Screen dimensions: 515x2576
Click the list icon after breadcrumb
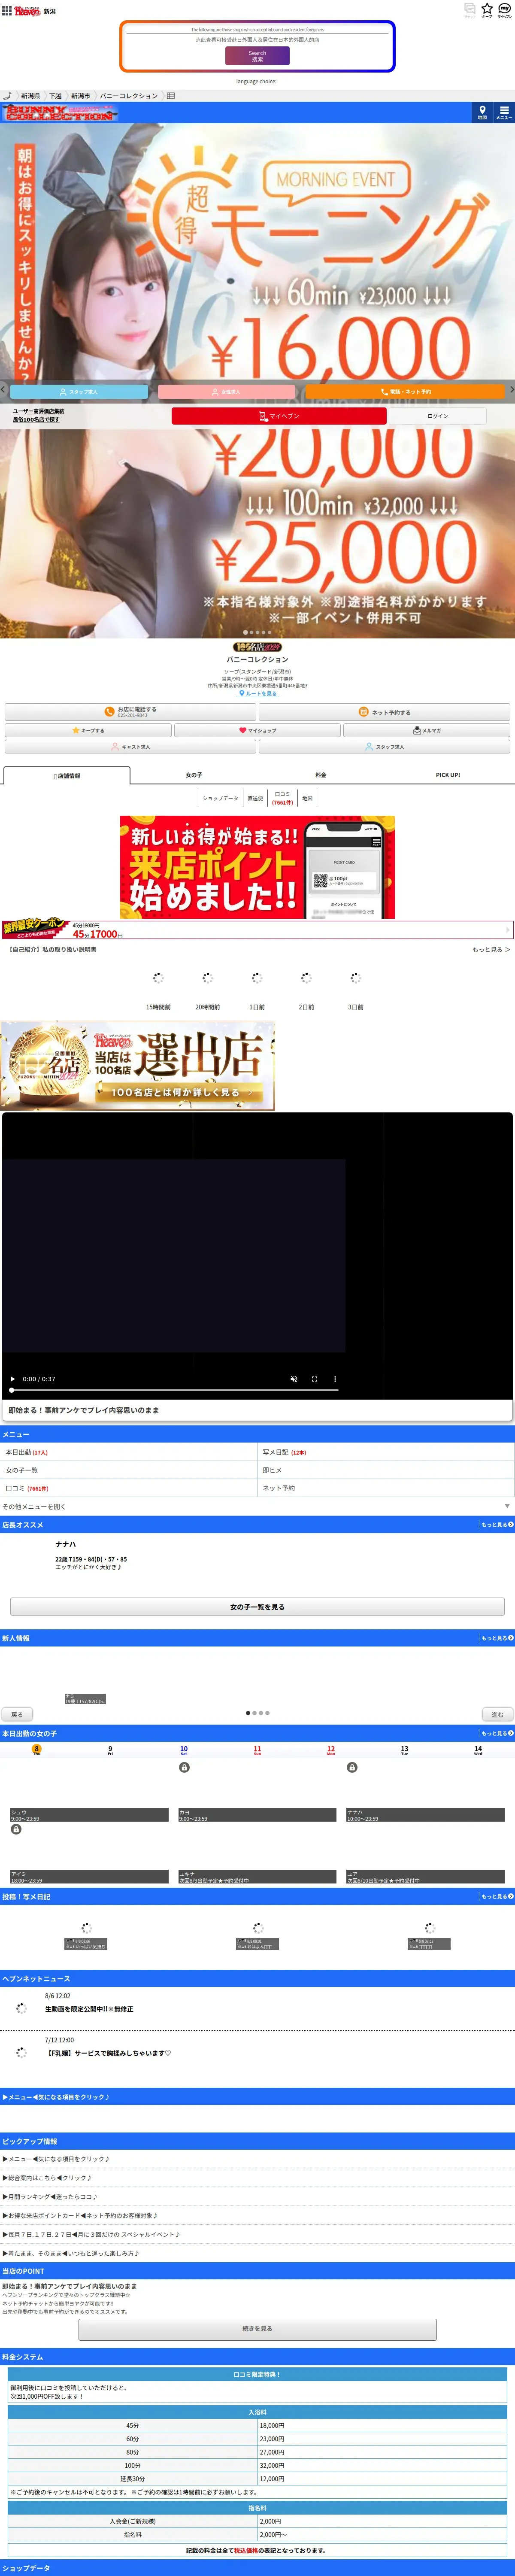click(x=171, y=96)
